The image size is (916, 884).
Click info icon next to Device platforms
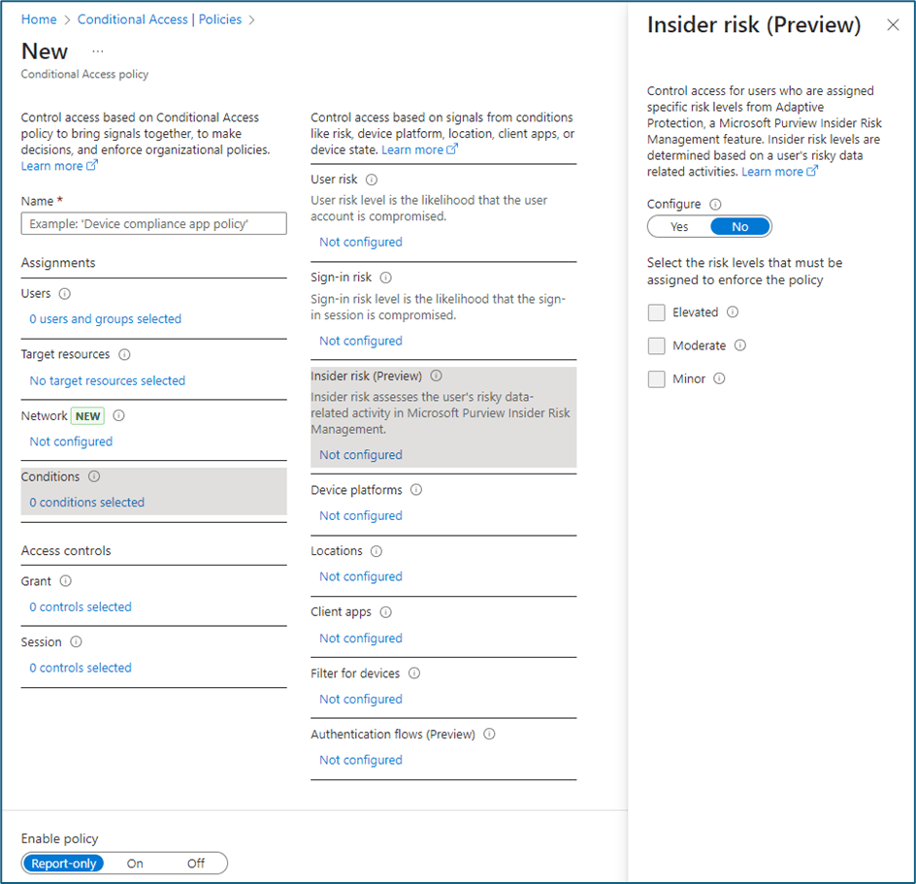click(416, 490)
